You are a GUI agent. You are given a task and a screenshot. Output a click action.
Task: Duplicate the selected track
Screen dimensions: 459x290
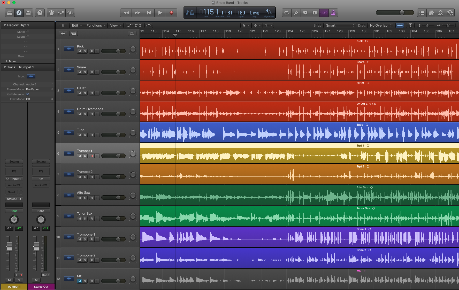[x=74, y=33]
